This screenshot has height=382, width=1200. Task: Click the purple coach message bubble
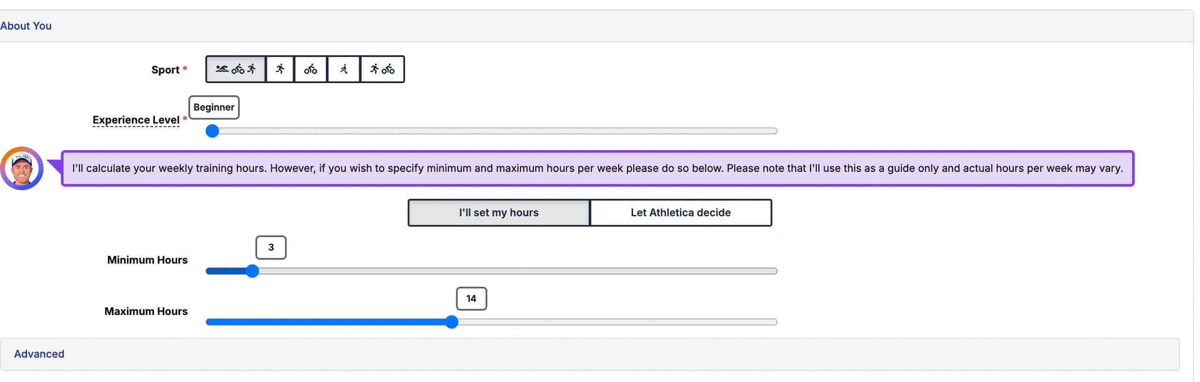coord(597,168)
